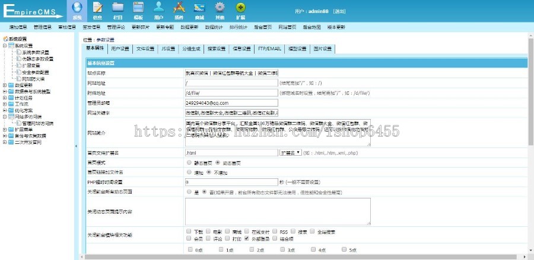Open the 栏目 folder icon in top nav

pyautogui.click(x=118, y=8)
